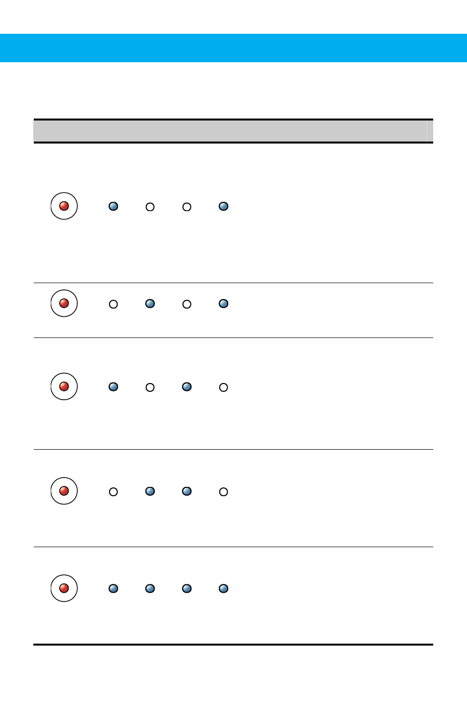Select first blue LED in the top row
467x722 pixels.
tap(114, 206)
